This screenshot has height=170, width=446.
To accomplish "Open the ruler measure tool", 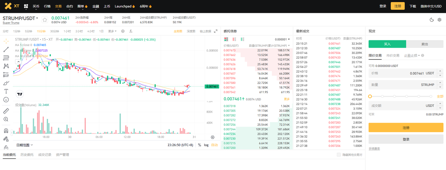I will (x=6, y=111).
